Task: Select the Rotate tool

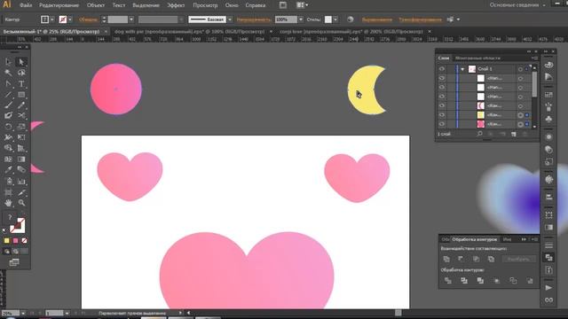Action: [8, 127]
